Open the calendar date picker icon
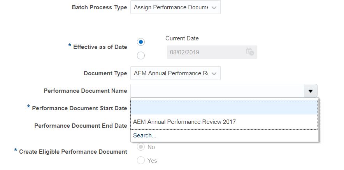 click(250, 52)
